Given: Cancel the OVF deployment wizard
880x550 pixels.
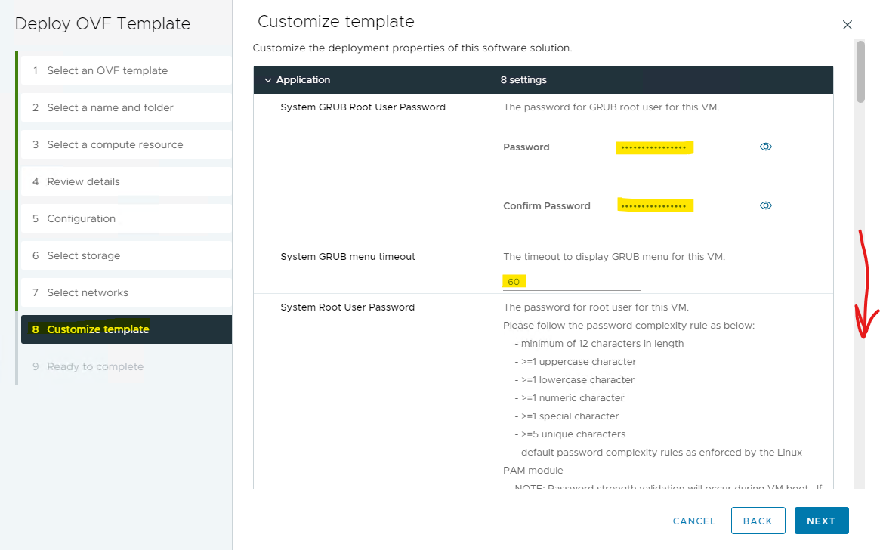Looking at the screenshot, I should click(693, 521).
